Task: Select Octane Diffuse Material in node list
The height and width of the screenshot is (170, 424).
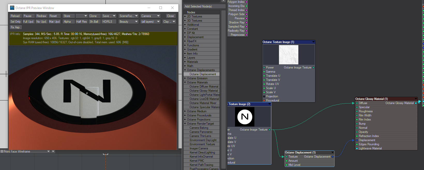Action: [201, 87]
